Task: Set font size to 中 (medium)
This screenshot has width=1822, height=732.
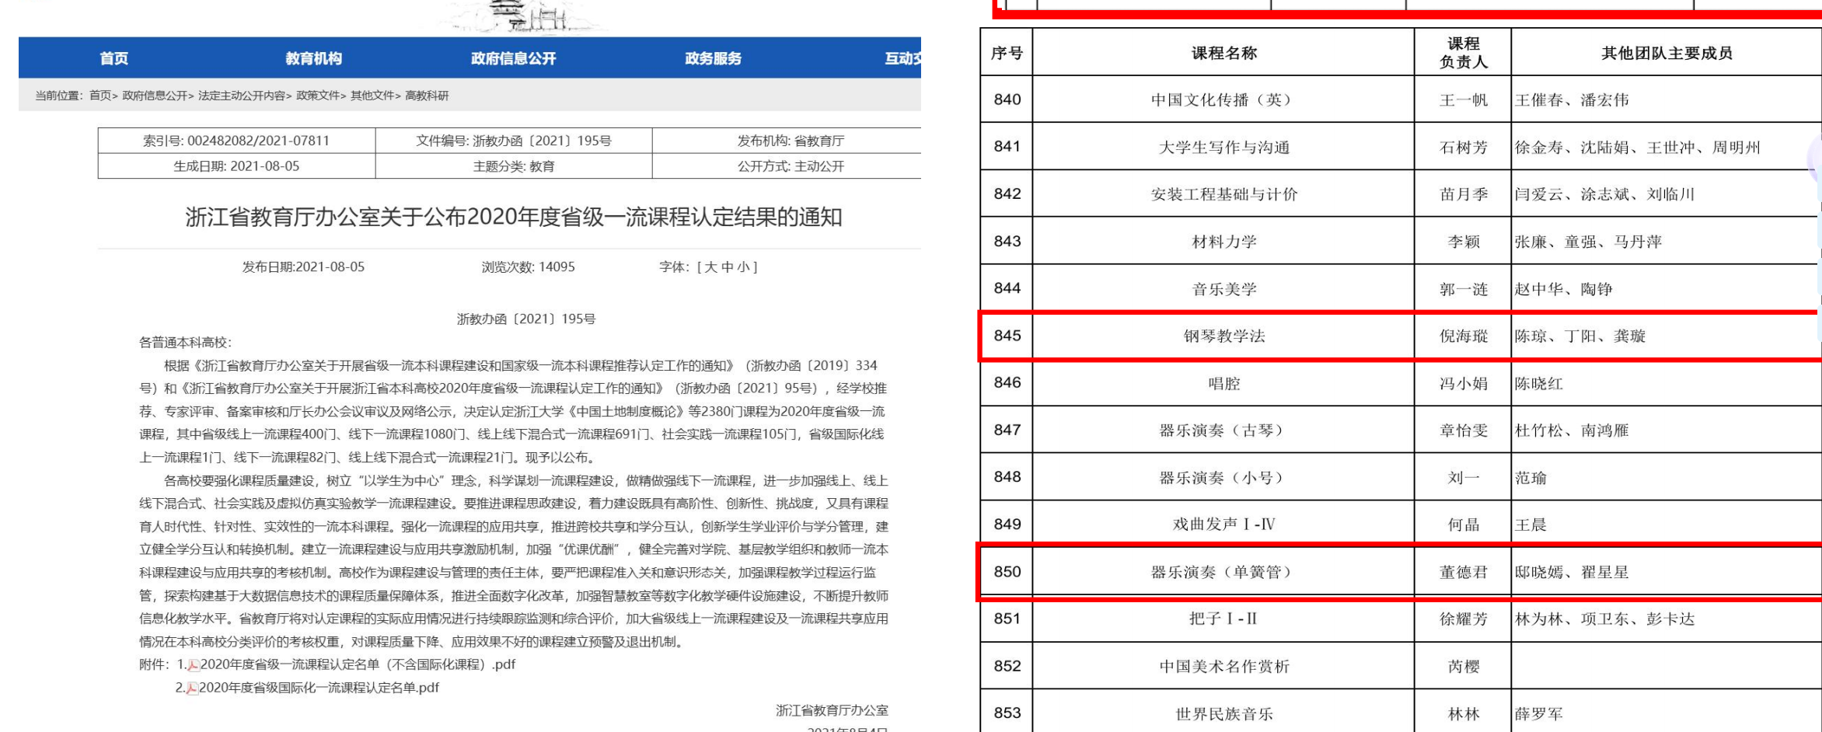Action: click(728, 267)
